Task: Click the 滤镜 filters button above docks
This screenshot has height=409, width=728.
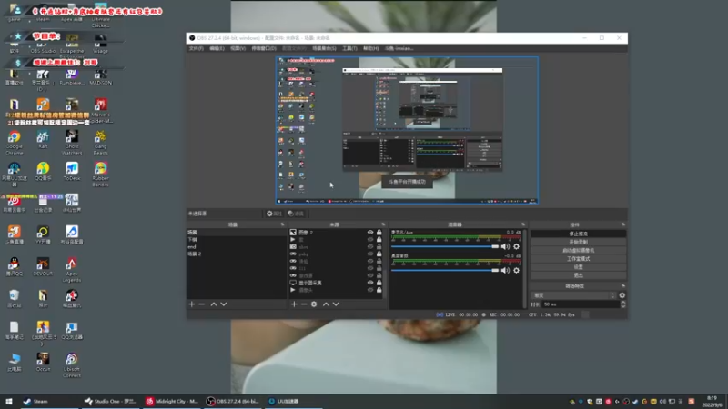Action: coord(295,214)
